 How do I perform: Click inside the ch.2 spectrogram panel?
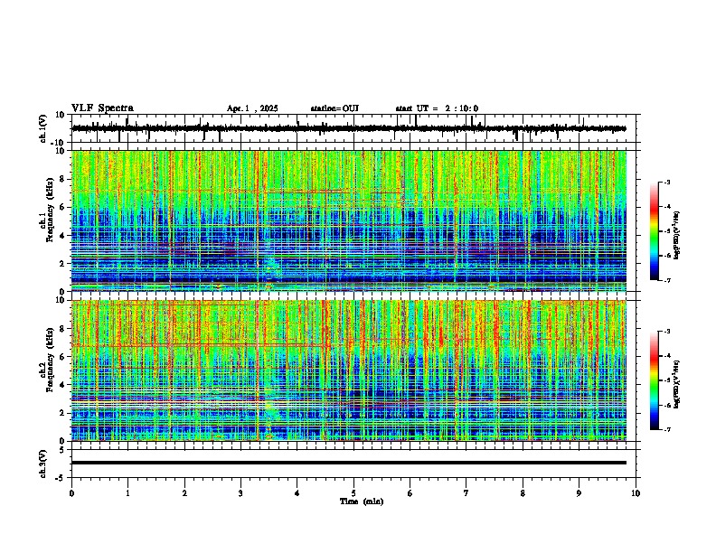click(349, 370)
